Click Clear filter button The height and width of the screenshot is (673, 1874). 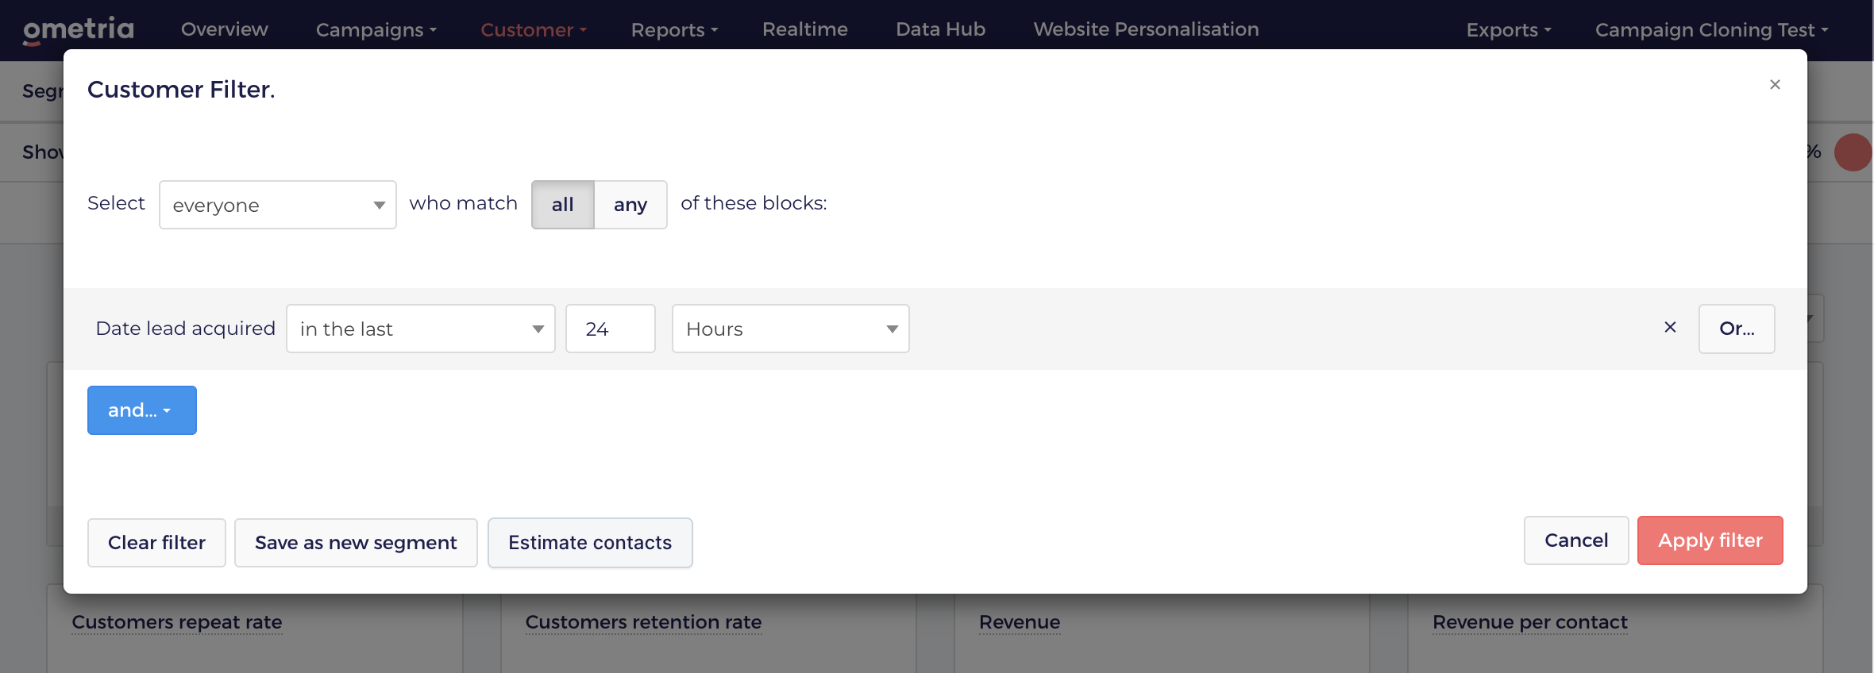tap(156, 543)
